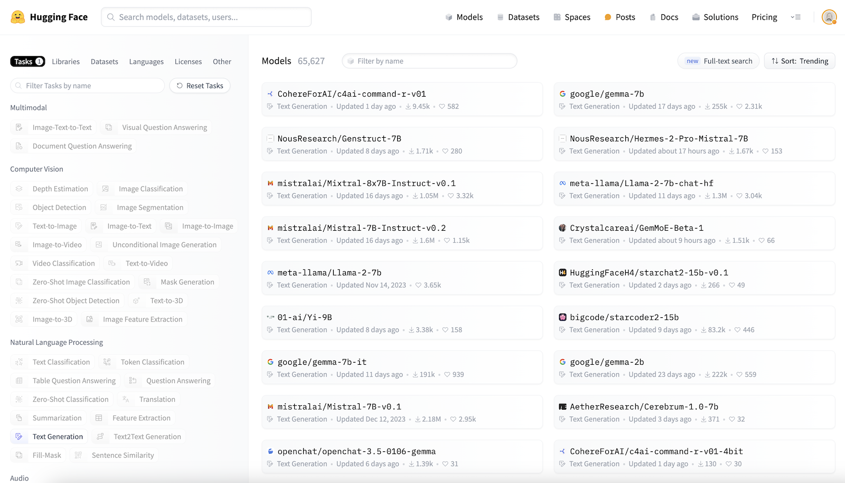Screen dimensions: 845x483
Task: Open the user profile avatar
Action: point(829,17)
